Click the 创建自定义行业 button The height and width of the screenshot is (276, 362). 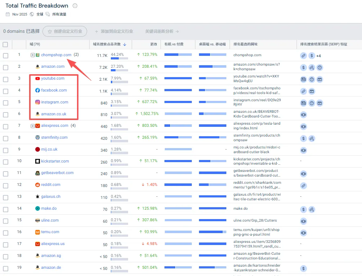click(65, 31)
